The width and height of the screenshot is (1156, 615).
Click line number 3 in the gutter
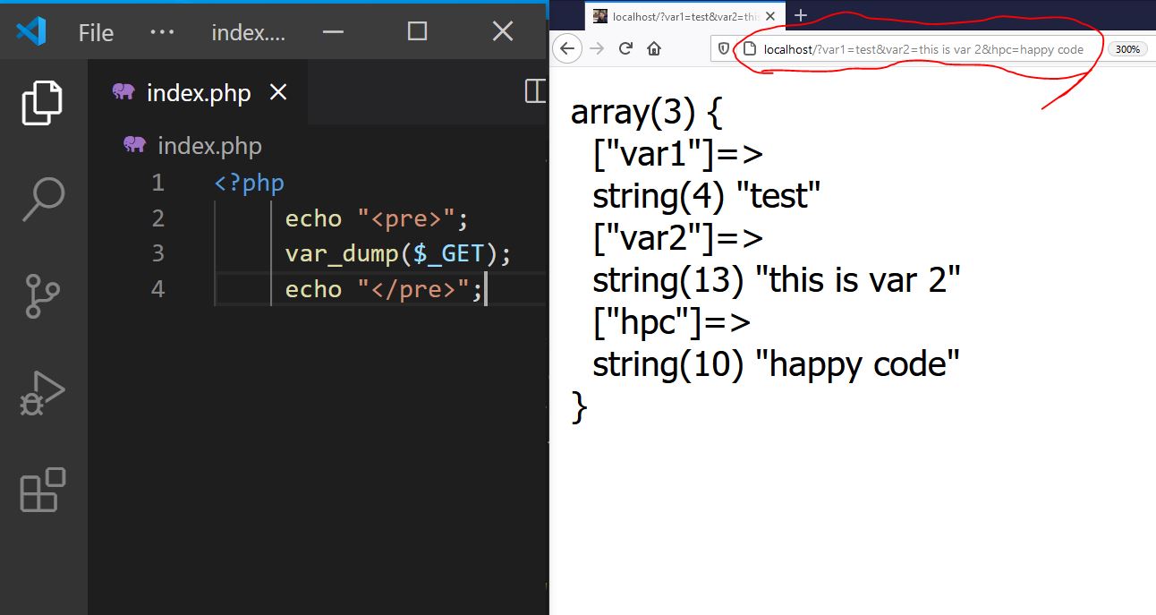pyautogui.click(x=158, y=253)
